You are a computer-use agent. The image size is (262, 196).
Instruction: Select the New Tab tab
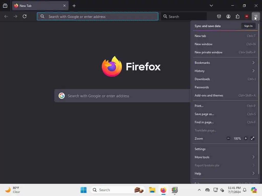pos(40,6)
